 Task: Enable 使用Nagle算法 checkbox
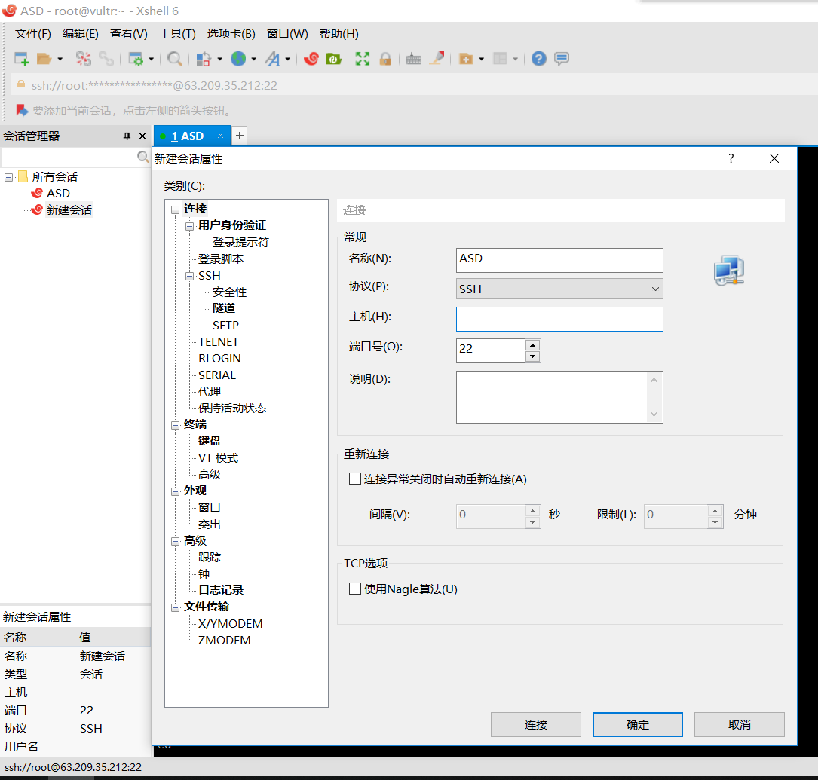[x=355, y=589]
